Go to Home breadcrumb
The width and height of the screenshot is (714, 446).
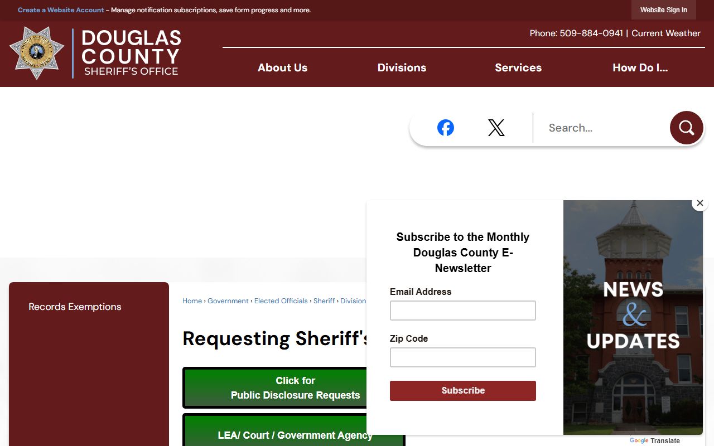(192, 301)
